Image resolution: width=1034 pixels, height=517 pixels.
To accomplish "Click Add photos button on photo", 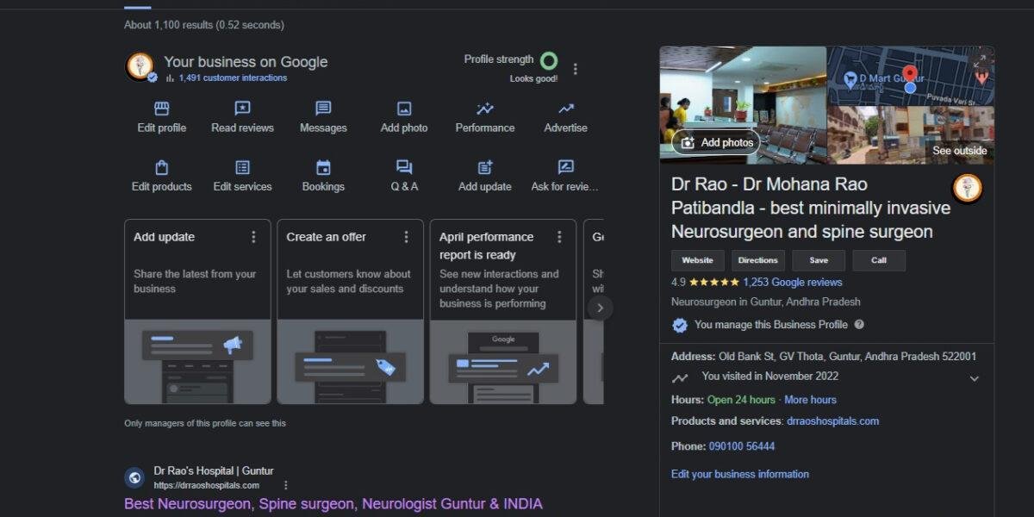I will pyautogui.click(x=717, y=142).
